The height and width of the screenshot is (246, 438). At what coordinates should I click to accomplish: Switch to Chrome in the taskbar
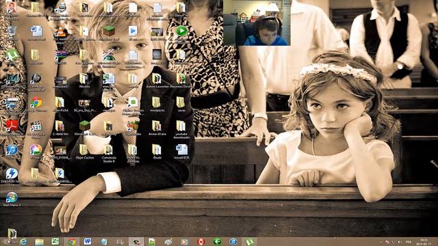click(x=72, y=242)
